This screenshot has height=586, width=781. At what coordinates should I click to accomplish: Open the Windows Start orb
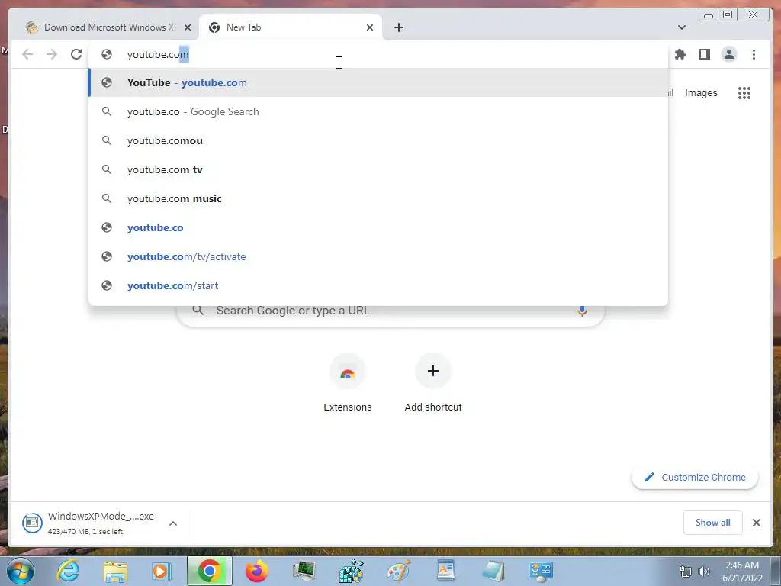[x=21, y=571]
